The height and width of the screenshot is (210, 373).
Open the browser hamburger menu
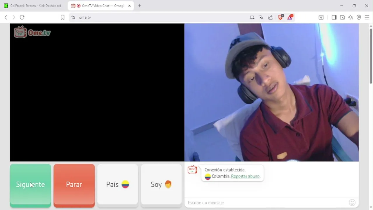pyautogui.click(x=367, y=17)
